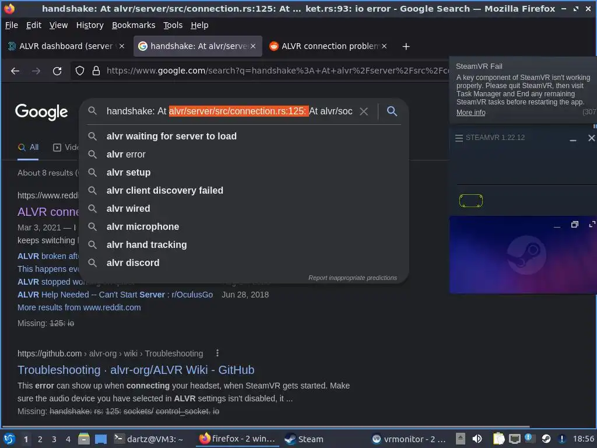Open the SteamVR hamburger menu
This screenshot has width=597, height=448.
[459, 138]
